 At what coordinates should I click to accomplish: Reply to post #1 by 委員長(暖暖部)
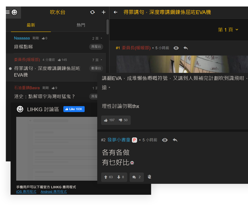pyautogui.click(x=186, y=48)
